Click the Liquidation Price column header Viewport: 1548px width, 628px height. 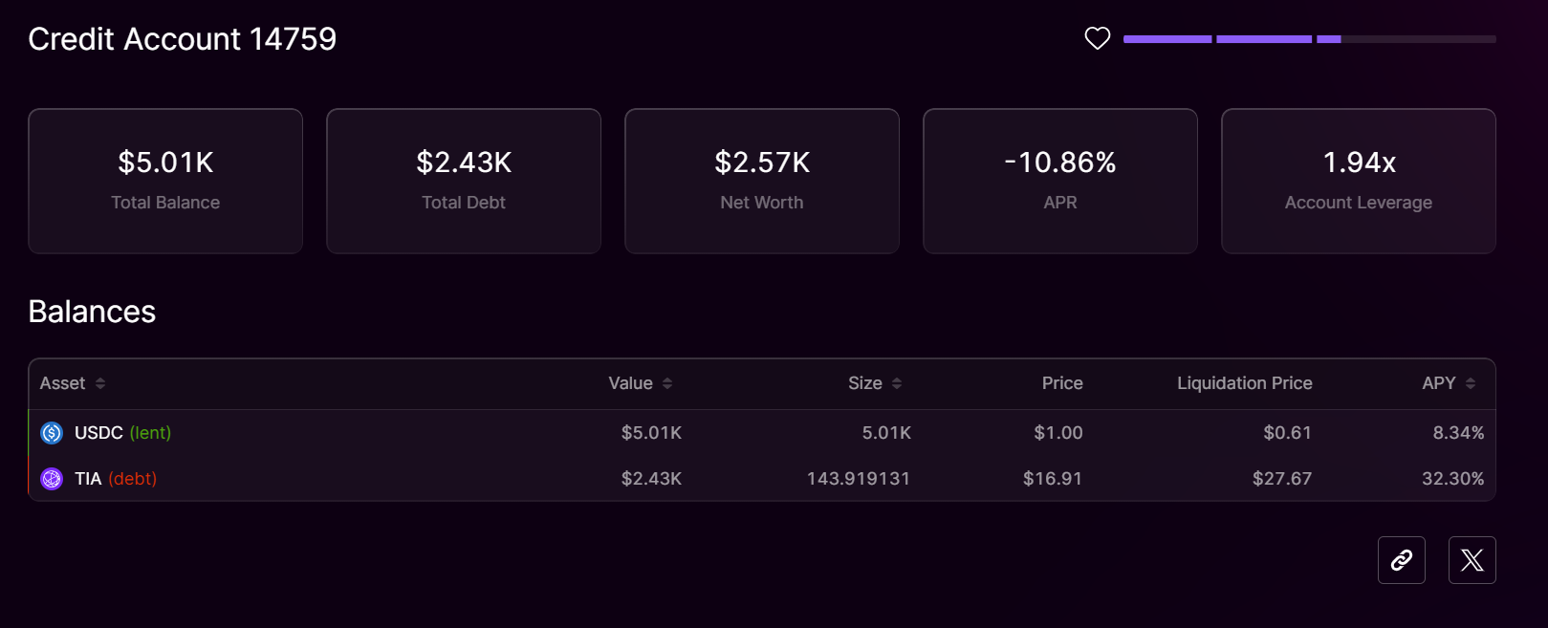[x=1244, y=383]
